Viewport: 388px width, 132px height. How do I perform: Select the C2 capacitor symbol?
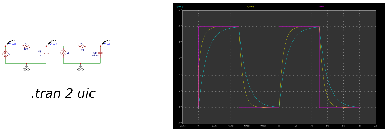click(x=100, y=53)
